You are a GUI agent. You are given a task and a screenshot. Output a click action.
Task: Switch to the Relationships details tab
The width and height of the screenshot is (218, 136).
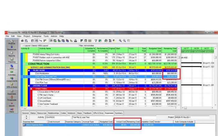pos(53,113)
